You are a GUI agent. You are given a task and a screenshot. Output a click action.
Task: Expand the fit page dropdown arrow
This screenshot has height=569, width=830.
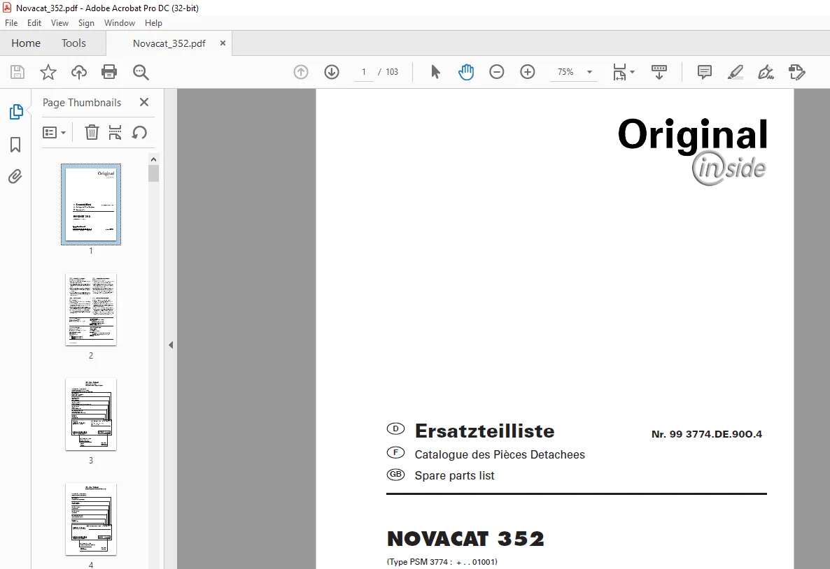point(632,72)
